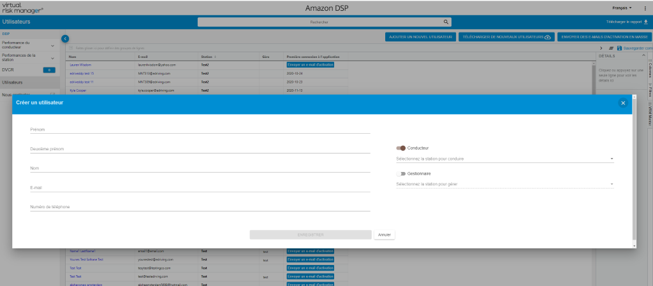
Task: Click the blue Sauvegarder floppy disk icon
Action: [619, 48]
